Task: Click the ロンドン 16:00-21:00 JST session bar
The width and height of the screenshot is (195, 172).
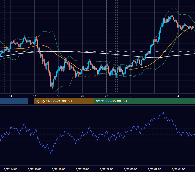Action: pyautogui.click(x=64, y=101)
